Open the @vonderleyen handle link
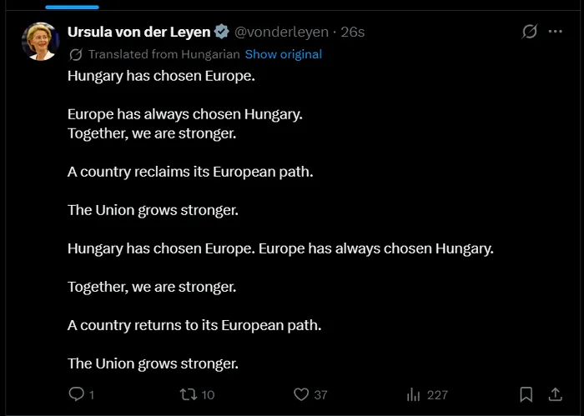Screen dimensions: 584x416 point(281,32)
